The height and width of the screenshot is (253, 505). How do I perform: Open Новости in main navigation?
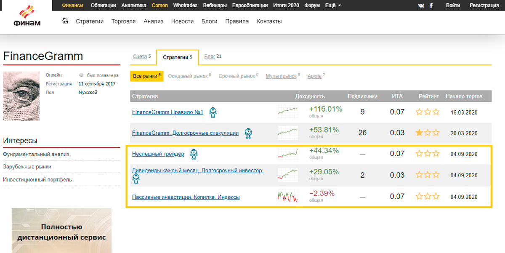(x=182, y=21)
